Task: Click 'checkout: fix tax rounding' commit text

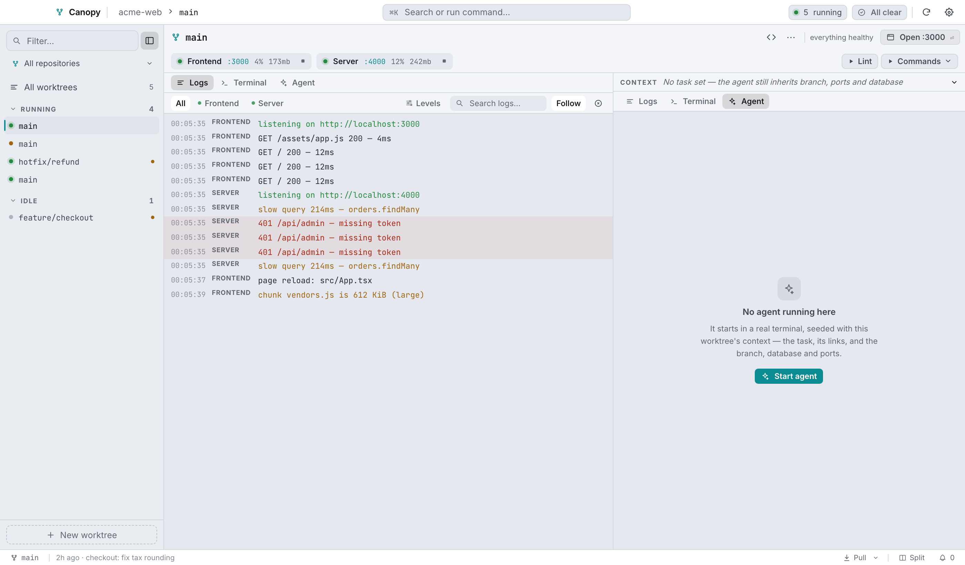Action: coord(130,558)
